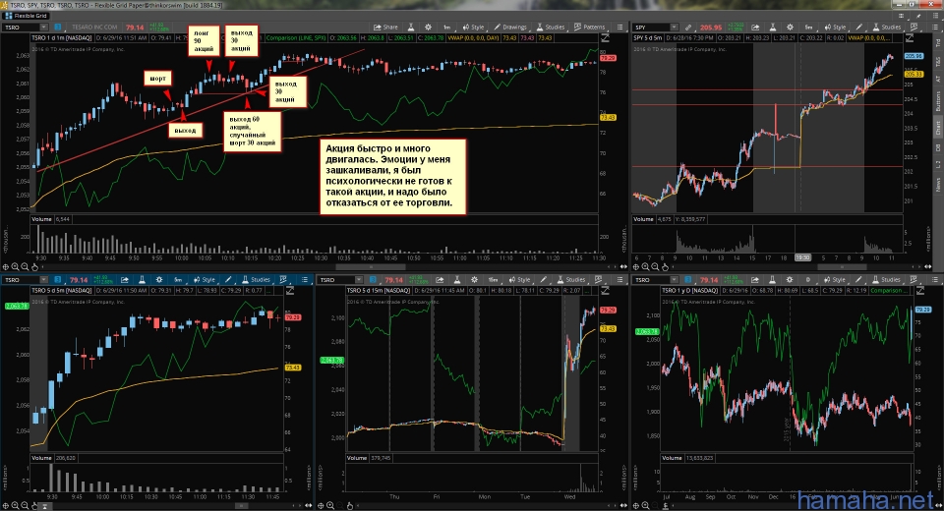
Task: Click 19:30 time marker on SPY axis
Action: pyautogui.click(x=802, y=257)
